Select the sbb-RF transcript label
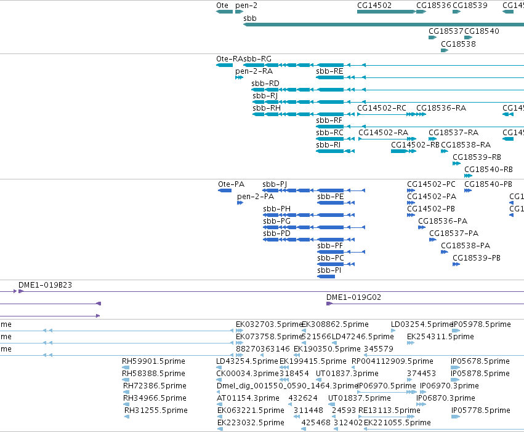 point(329,120)
